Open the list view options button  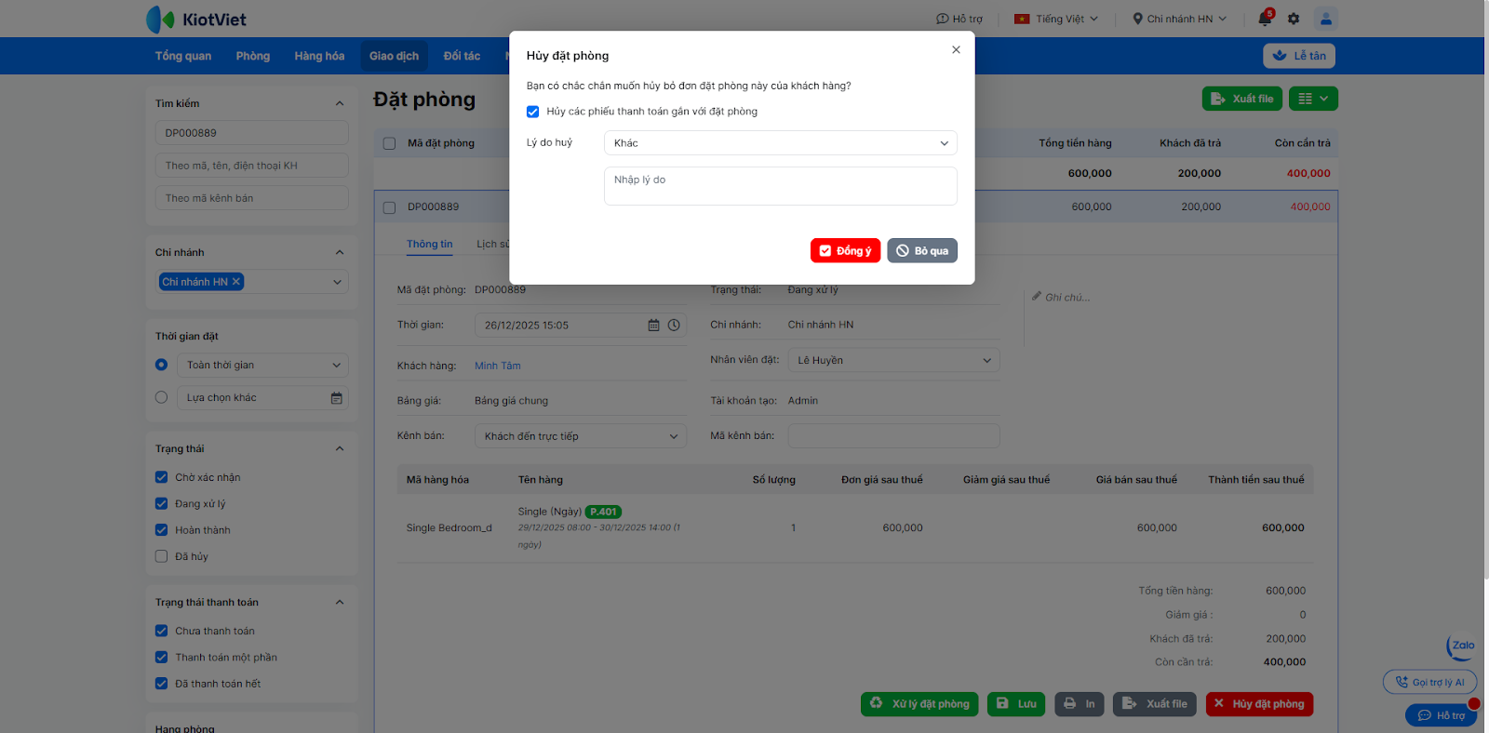tap(1313, 99)
